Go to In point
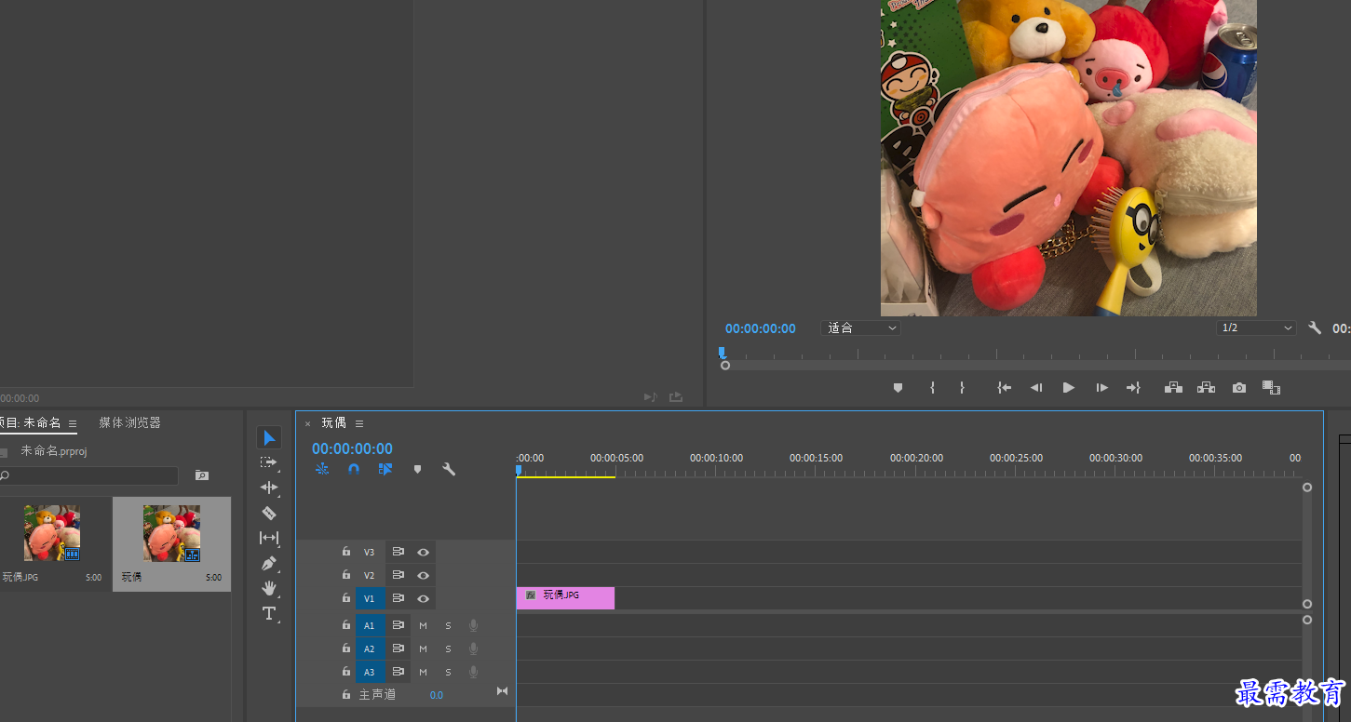The image size is (1351, 722). [x=1005, y=388]
